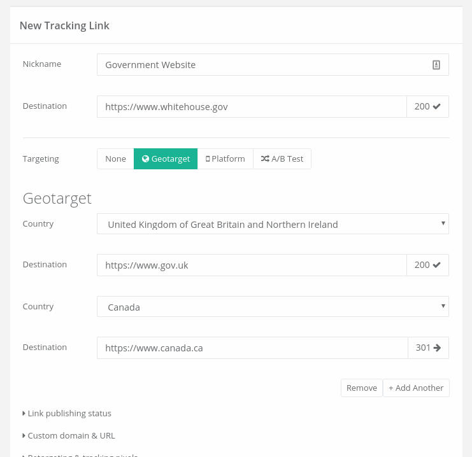
Task: Click the whitehouse.gov Destination field
Action: (x=252, y=107)
